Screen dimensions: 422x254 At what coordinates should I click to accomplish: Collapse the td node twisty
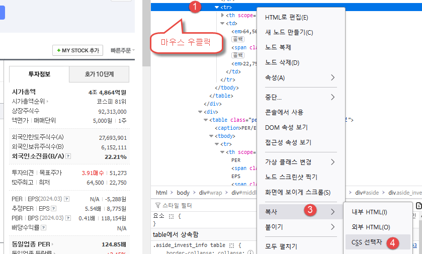click(x=222, y=24)
